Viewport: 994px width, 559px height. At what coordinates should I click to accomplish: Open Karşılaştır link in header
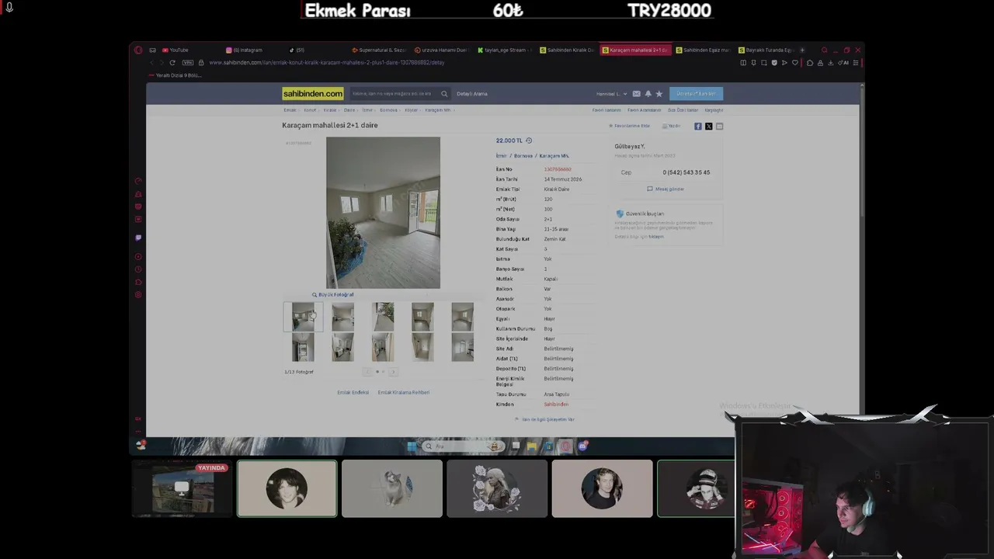[714, 110]
